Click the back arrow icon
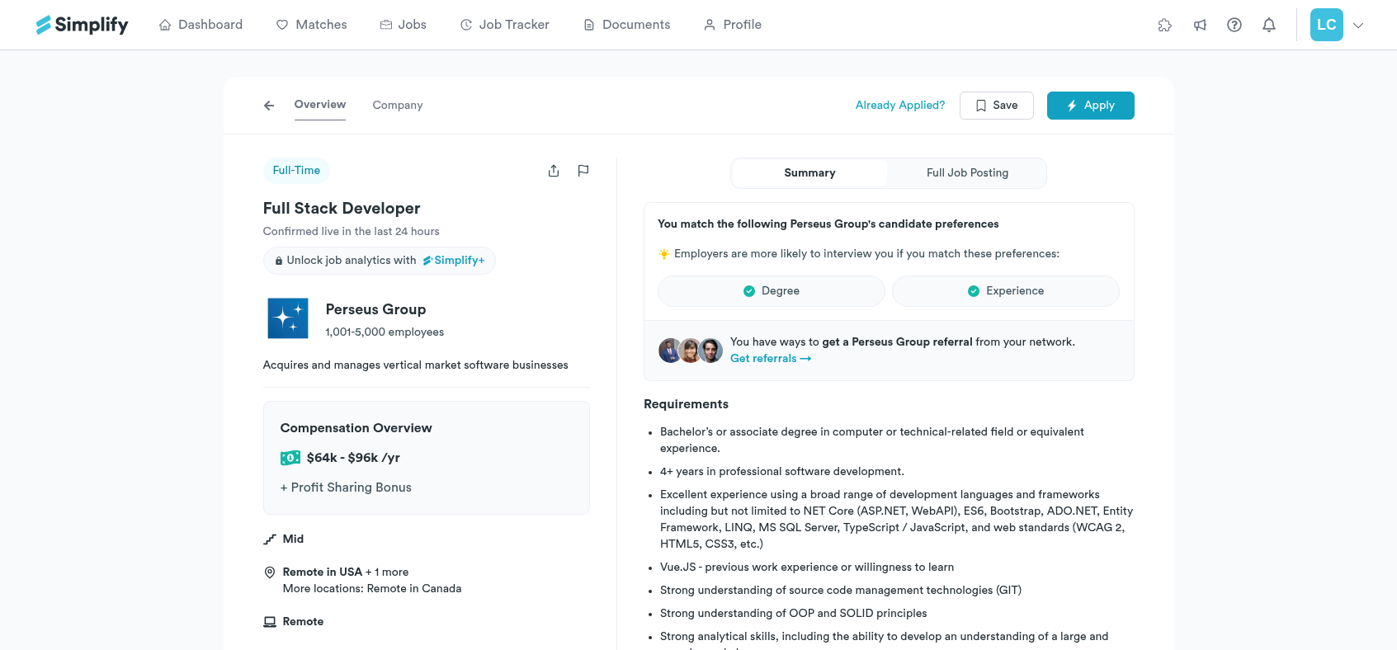This screenshot has height=650, width=1397. coord(269,106)
